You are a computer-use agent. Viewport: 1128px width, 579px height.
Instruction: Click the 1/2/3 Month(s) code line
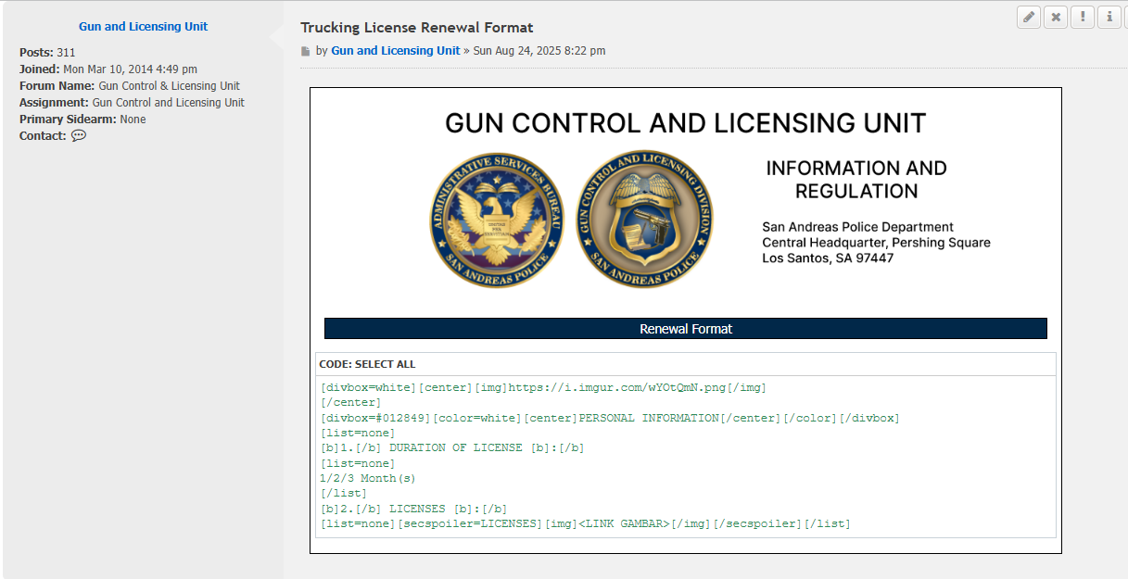click(x=368, y=479)
